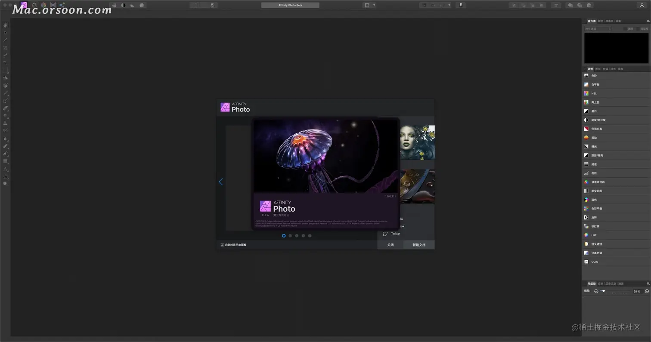Select the third welcome page dot

tap(297, 236)
